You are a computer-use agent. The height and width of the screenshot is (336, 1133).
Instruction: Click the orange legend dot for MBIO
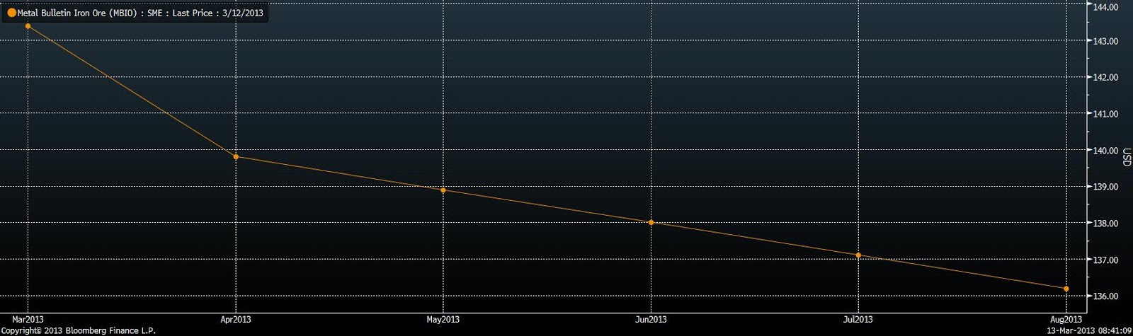click(11, 13)
